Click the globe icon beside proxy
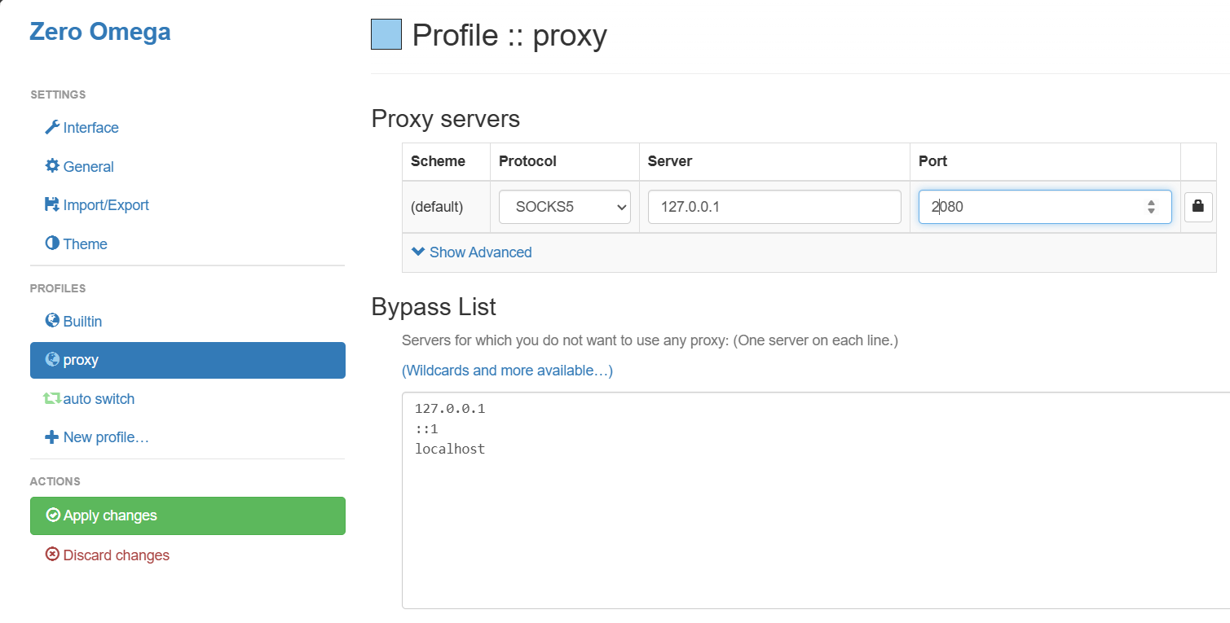Image resolution: width=1230 pixels, height=623 pixels. pos(52,359)
